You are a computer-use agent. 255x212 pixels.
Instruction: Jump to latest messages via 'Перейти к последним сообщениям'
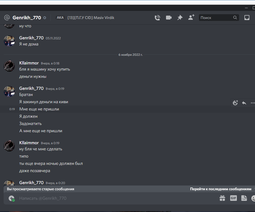pos(220,189)
